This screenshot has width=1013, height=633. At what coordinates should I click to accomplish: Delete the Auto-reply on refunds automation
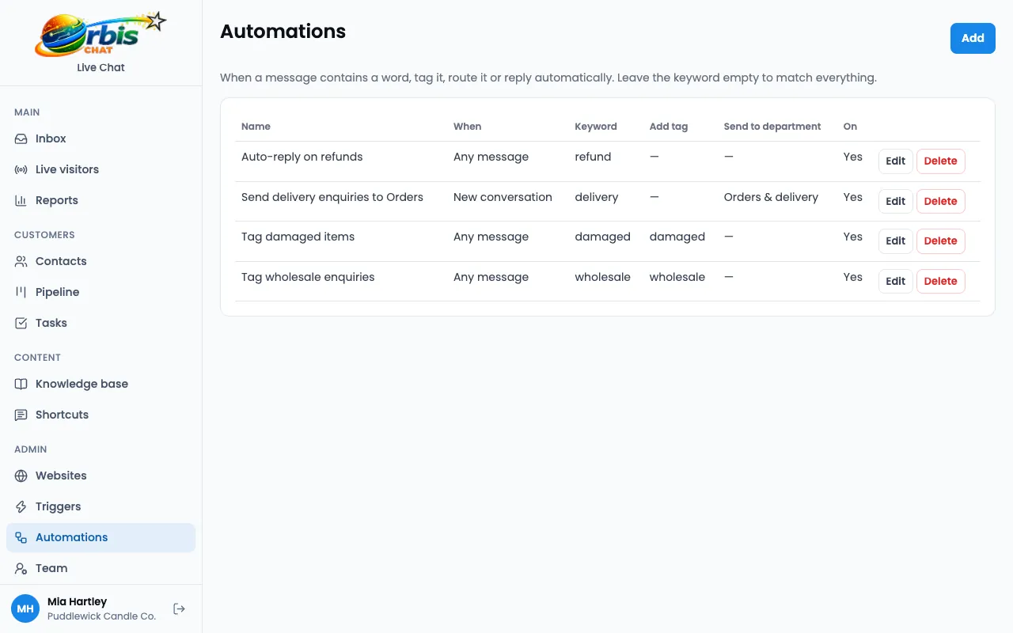[941, 161]
